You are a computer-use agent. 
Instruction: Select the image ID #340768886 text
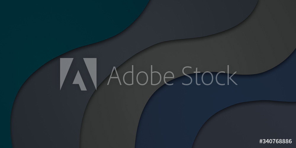(x=276, y=141)
